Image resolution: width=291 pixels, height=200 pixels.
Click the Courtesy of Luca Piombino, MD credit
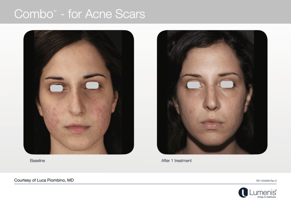click(x=44, y=180)
